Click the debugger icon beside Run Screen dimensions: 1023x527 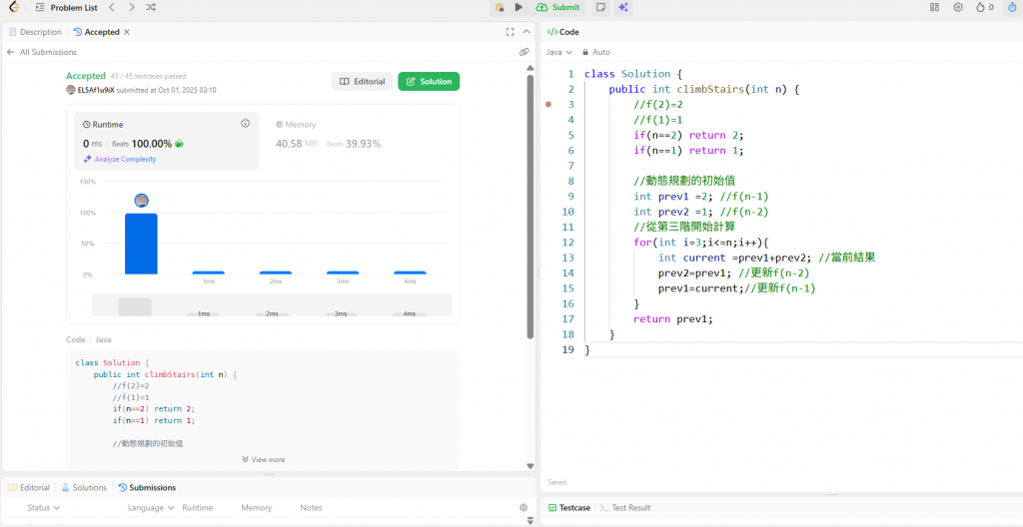(x=500, y=7)
